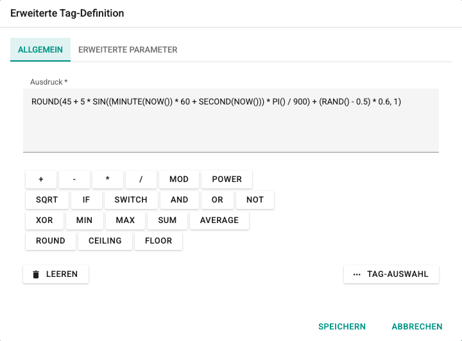Insert the SWITCH function

131,200
